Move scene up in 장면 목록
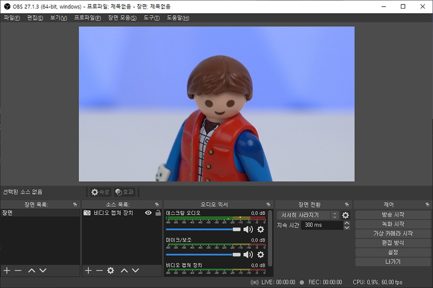 click(x=32, y=270)
